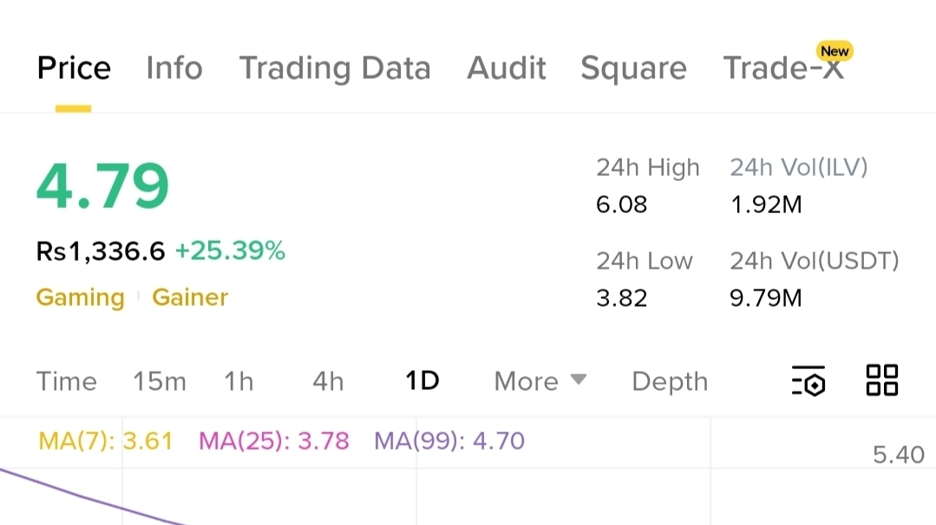Tap the MA(99) purple indicator label
Viewport: 936px width, 525px height.
[449, 441]
